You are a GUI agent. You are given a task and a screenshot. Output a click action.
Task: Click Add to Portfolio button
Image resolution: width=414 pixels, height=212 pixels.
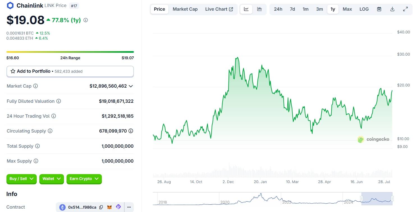point(70,71)
